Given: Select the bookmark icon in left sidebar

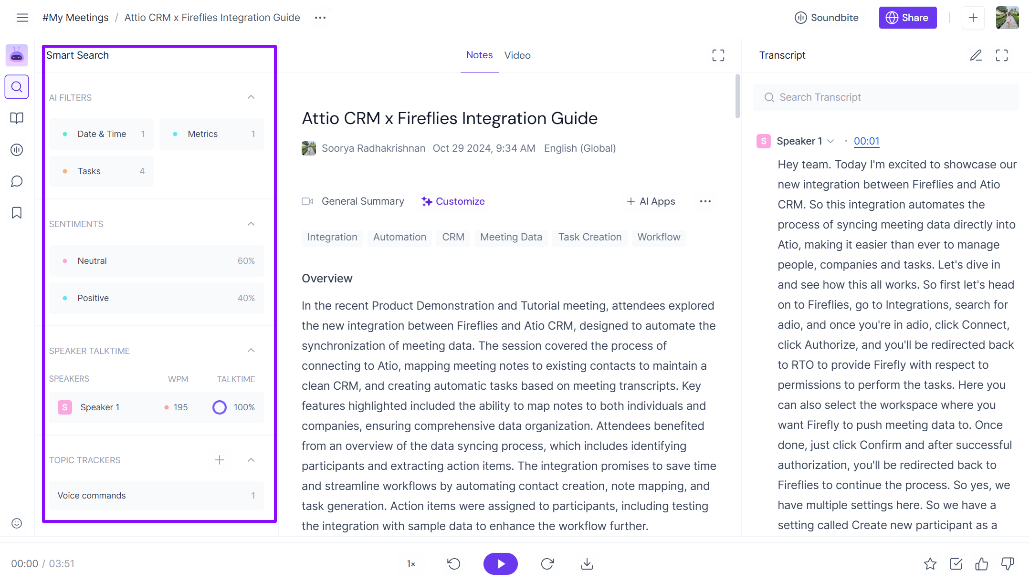Looking at the screenshot, I should tap(17, 213).
